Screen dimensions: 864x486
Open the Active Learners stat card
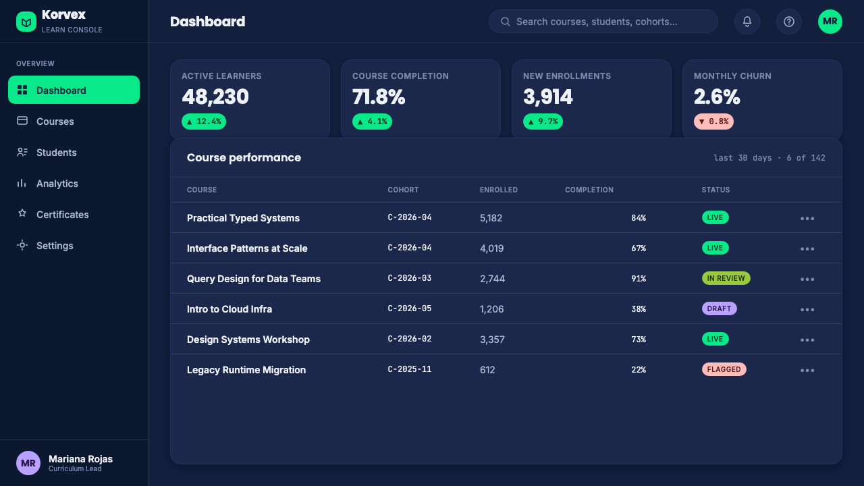pos(250,99)
